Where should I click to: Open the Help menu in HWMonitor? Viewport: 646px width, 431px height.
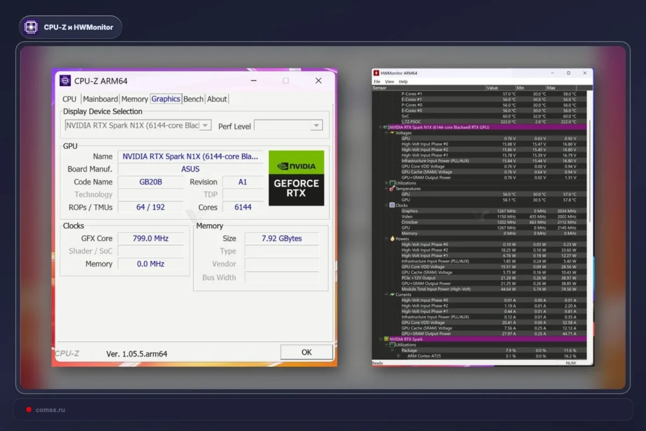click(403, 82)
